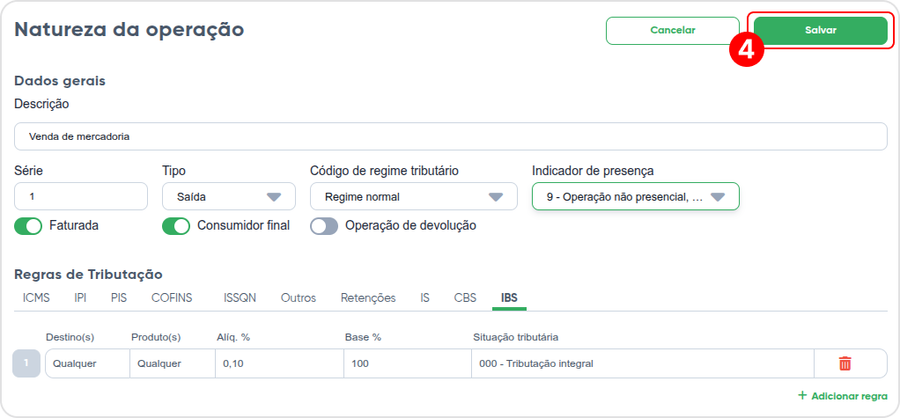900x418 pixels.
Task: Click the row number 1 badge
Action: coord(26,363)
